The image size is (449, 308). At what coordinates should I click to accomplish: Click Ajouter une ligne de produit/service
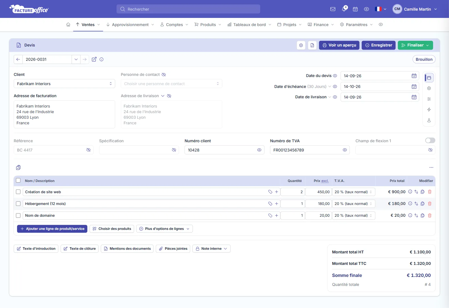pos(52,229)
